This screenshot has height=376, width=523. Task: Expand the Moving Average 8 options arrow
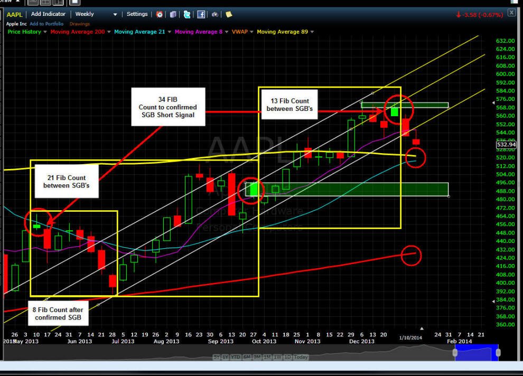[227, 32]
